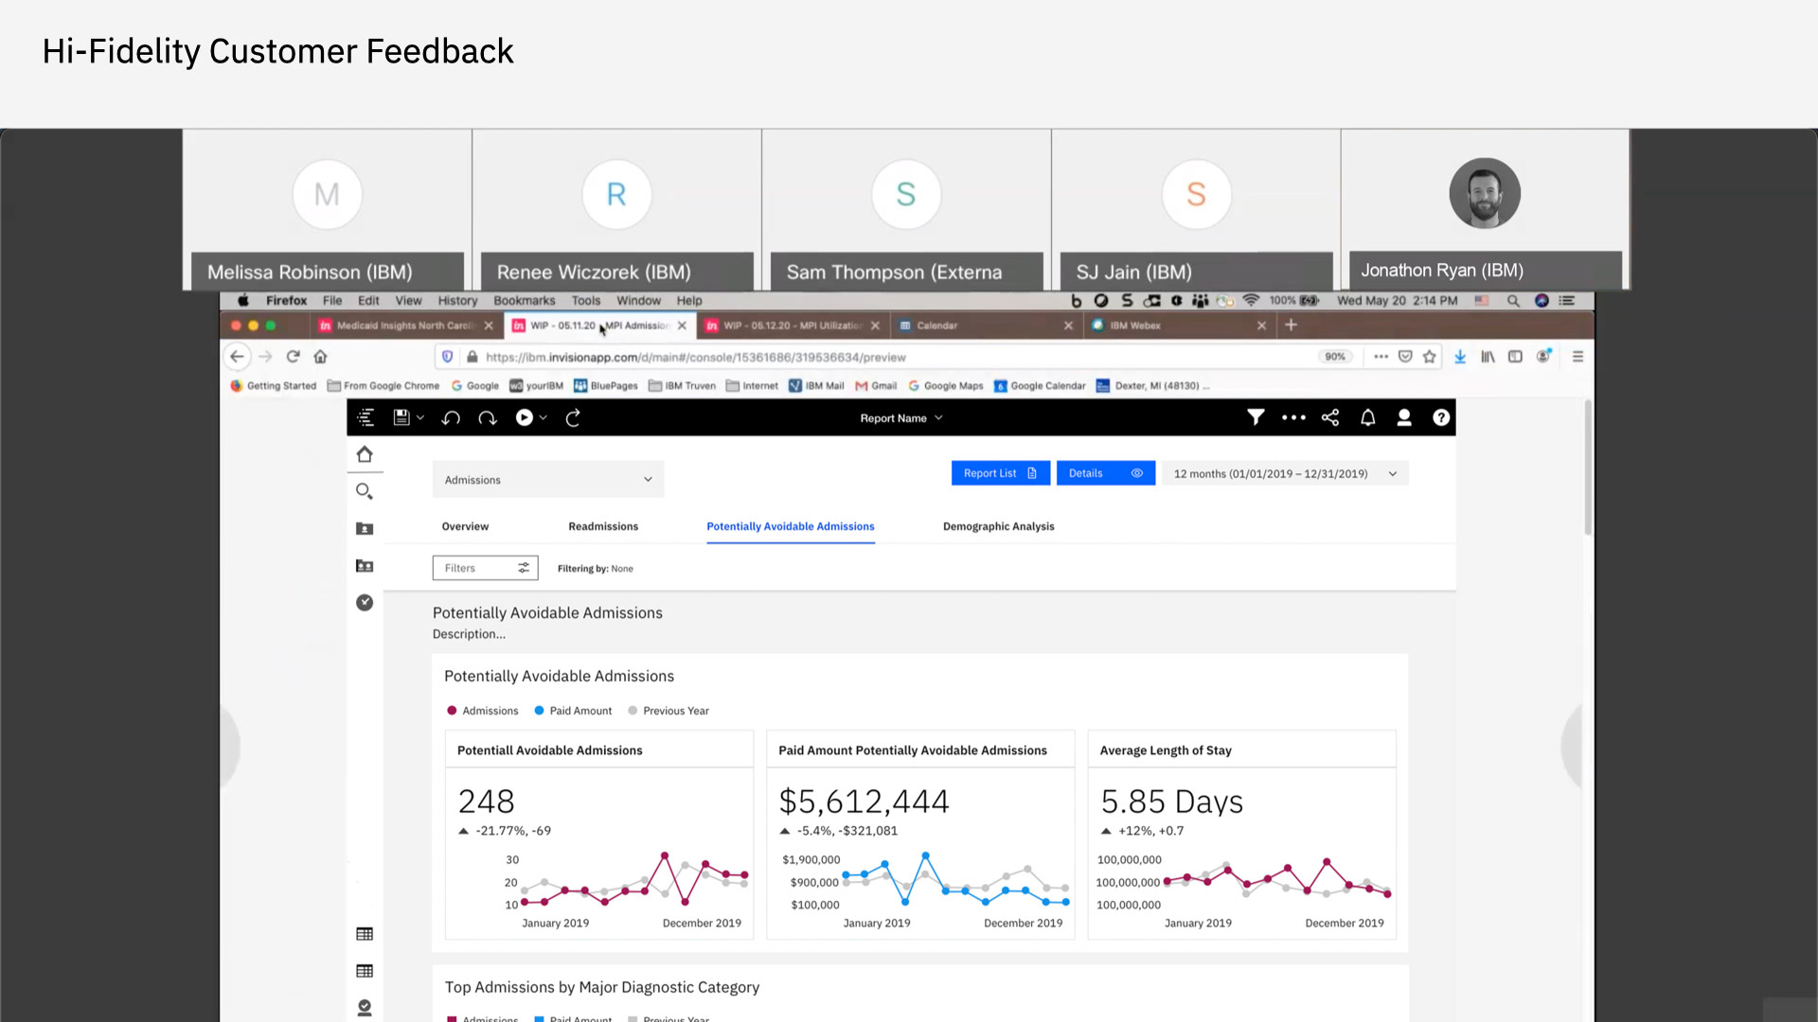The height and width of the screenshot is (1022, 1818).
Task: Open notifications bell
Action: point(1368,417)
